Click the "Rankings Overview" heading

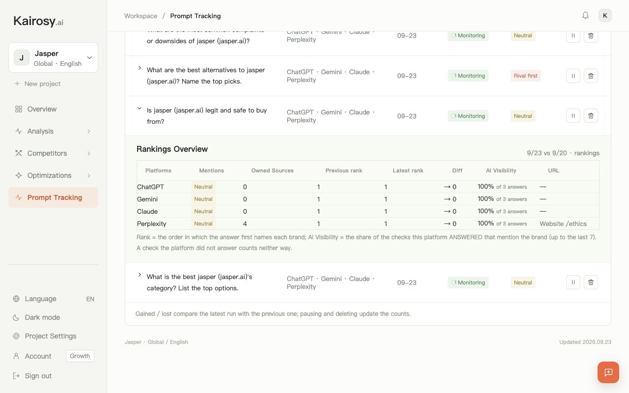click(172, 149)
